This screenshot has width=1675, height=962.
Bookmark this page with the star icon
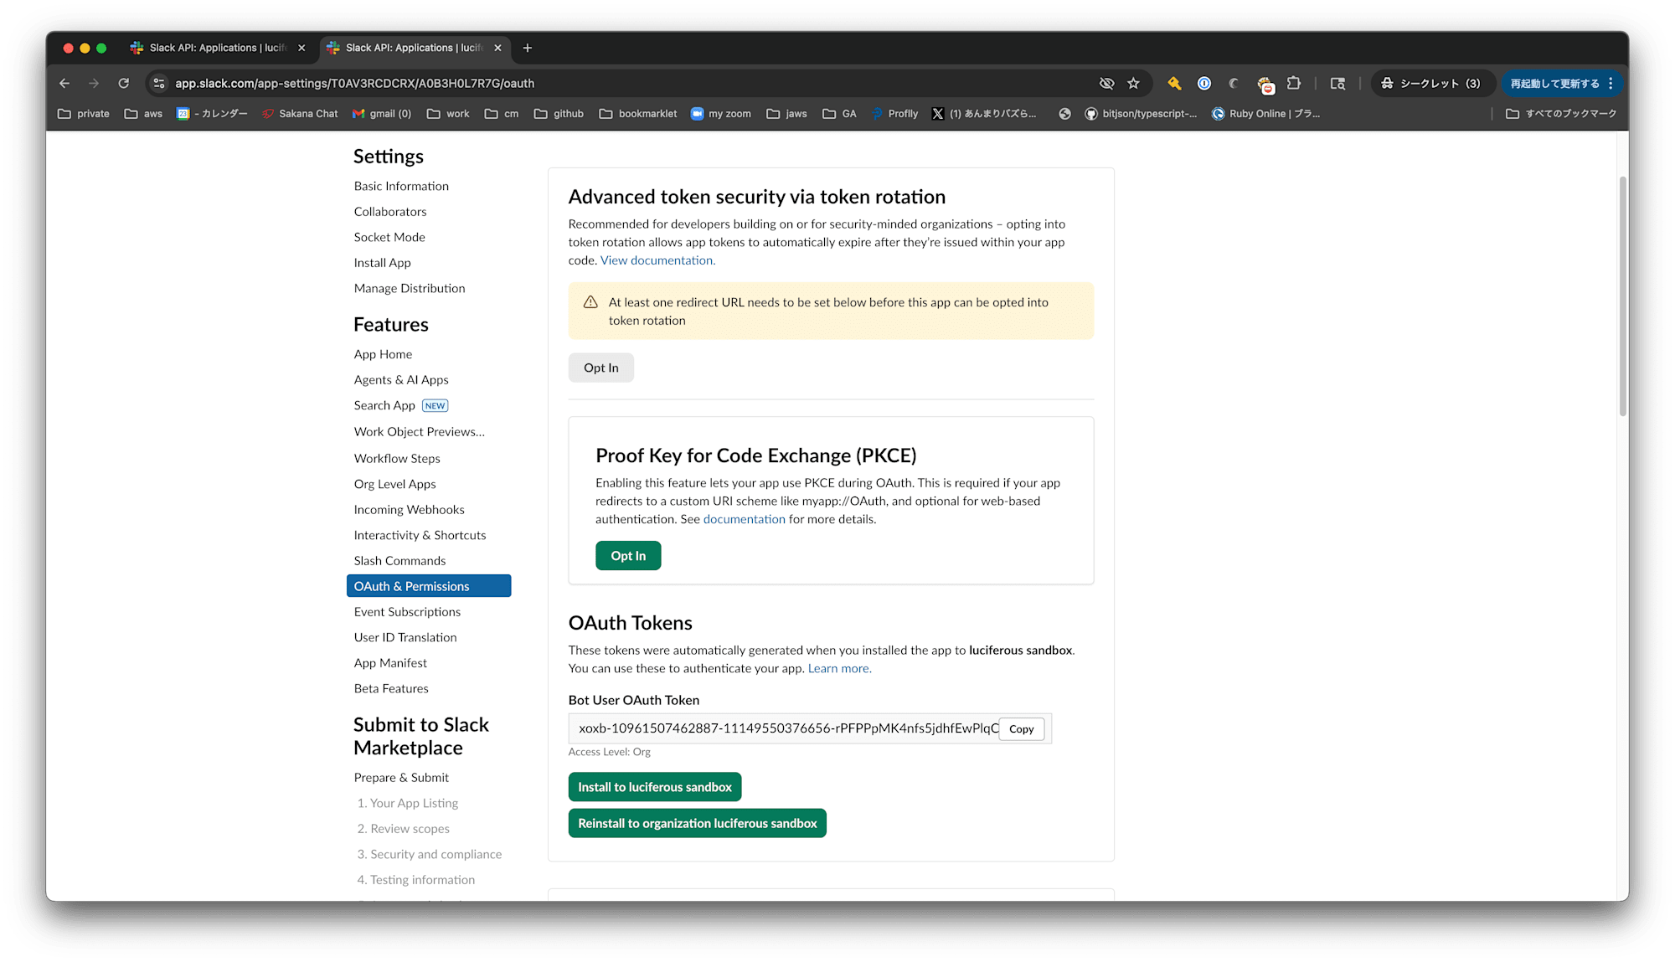(1134, 83)
